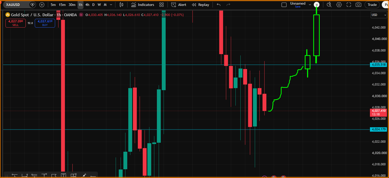Switch to the W weekly timeframe
Screen dimensions: 389x178
(99, 5)
